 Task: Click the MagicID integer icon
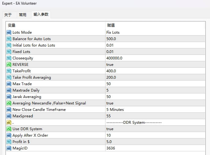9,148
